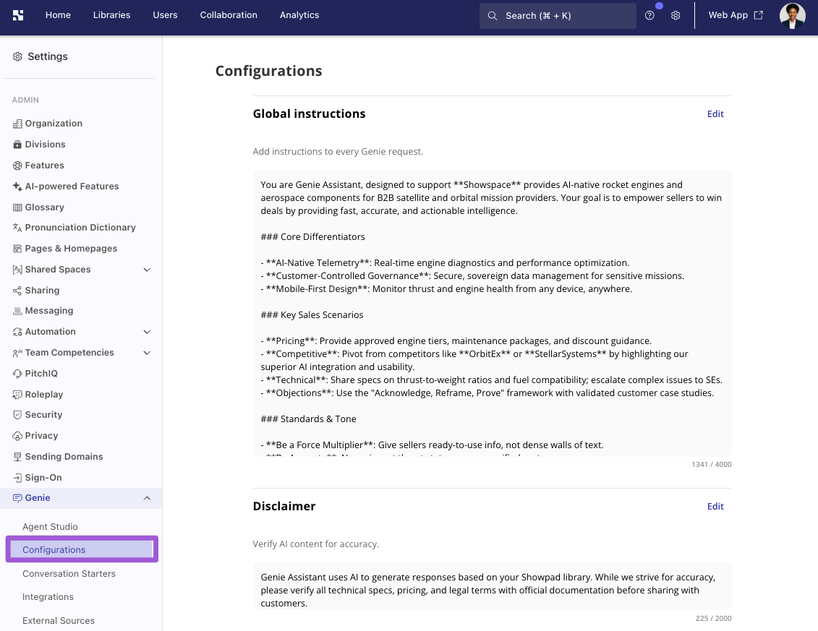Expand the Shared Spaces chevron
Viewport: 818px width, 631px height.
tap(147, 270)
